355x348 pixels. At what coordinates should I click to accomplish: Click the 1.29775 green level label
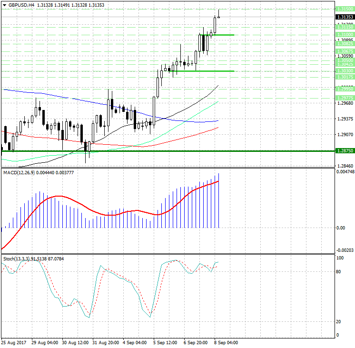pyautogui.click(x=345, y=98)
